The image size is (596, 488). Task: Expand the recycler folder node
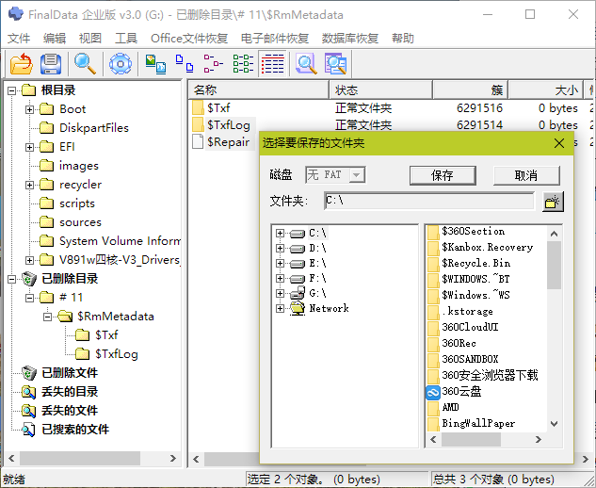click(x=29, y=185)
